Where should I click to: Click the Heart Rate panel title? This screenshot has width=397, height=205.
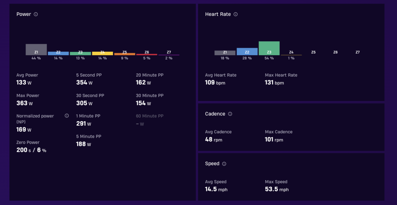coord(218,14)
